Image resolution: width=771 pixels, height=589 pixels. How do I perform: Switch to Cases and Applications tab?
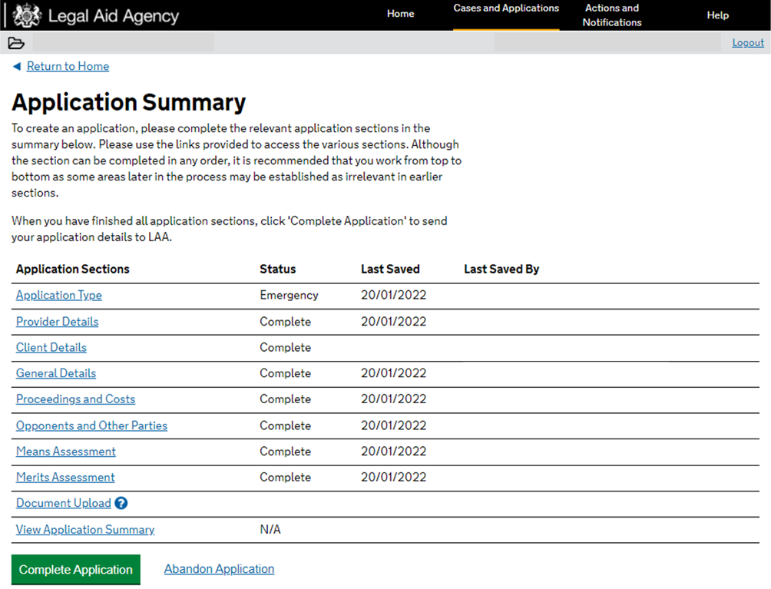506,8
